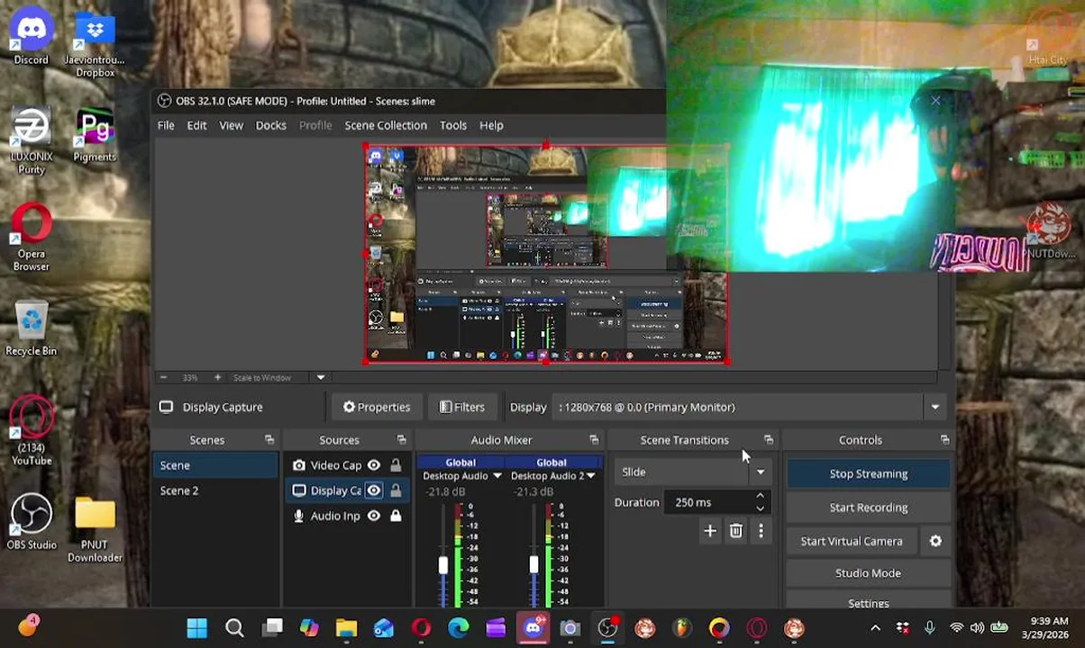1085x648 pixels.
Task: Open OBS Studio desktop shortcut
Action: pyautogui.click(x=31, y=522)
